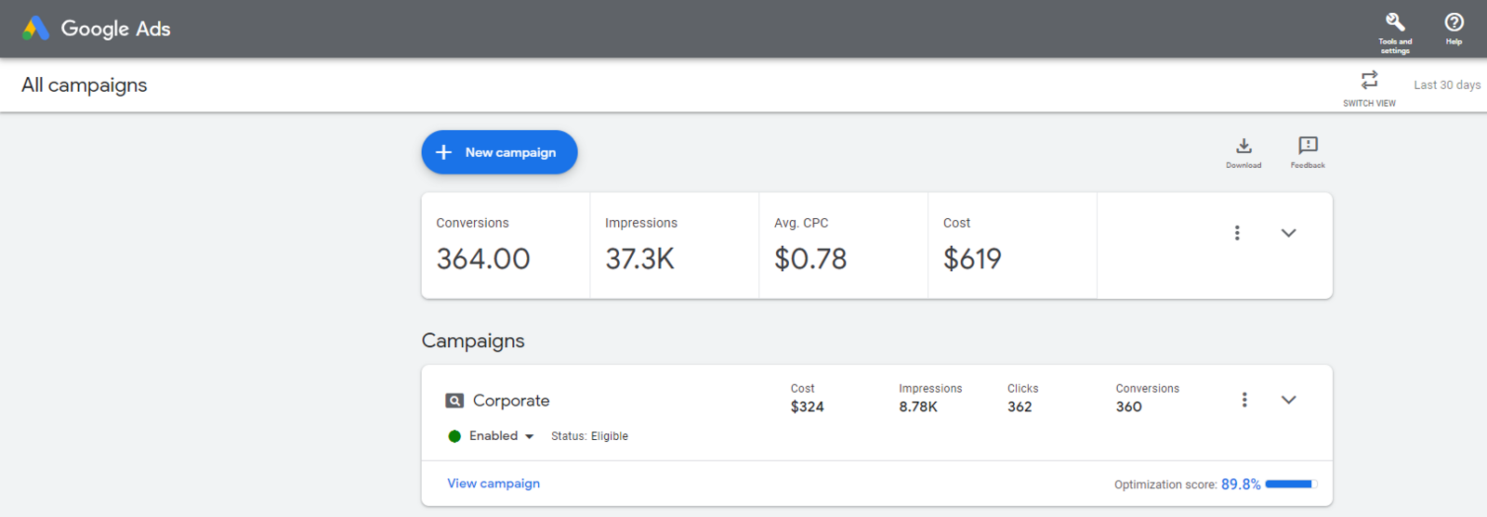Open three-dot menu on metrics summary card
Image resolution: width=1487 pixels, height=517 pixels.
pos(1237,233)
